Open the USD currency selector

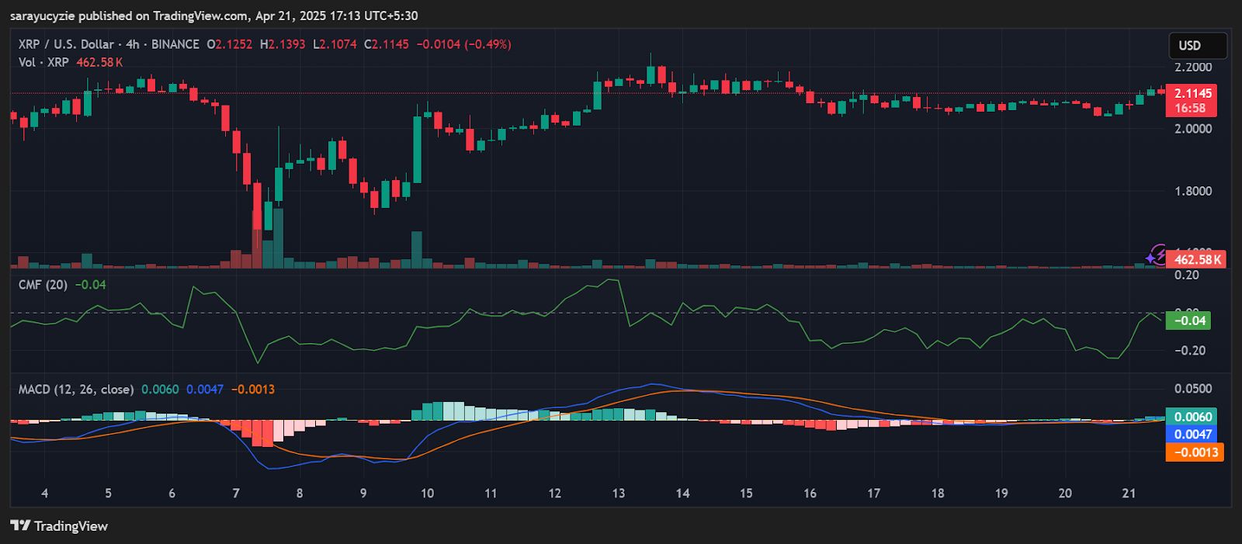(x=1198, y=46)
